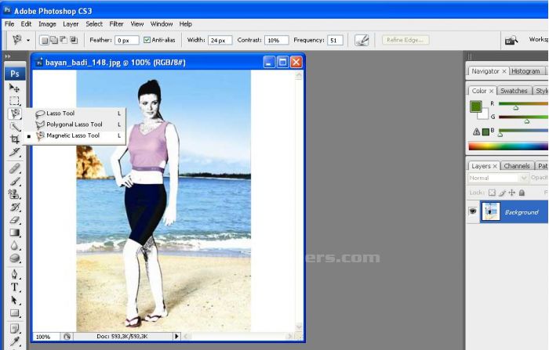The height and width of the screenshot is (350, 549).
Task: Click the color spectrum ramp
Action: 508,146
